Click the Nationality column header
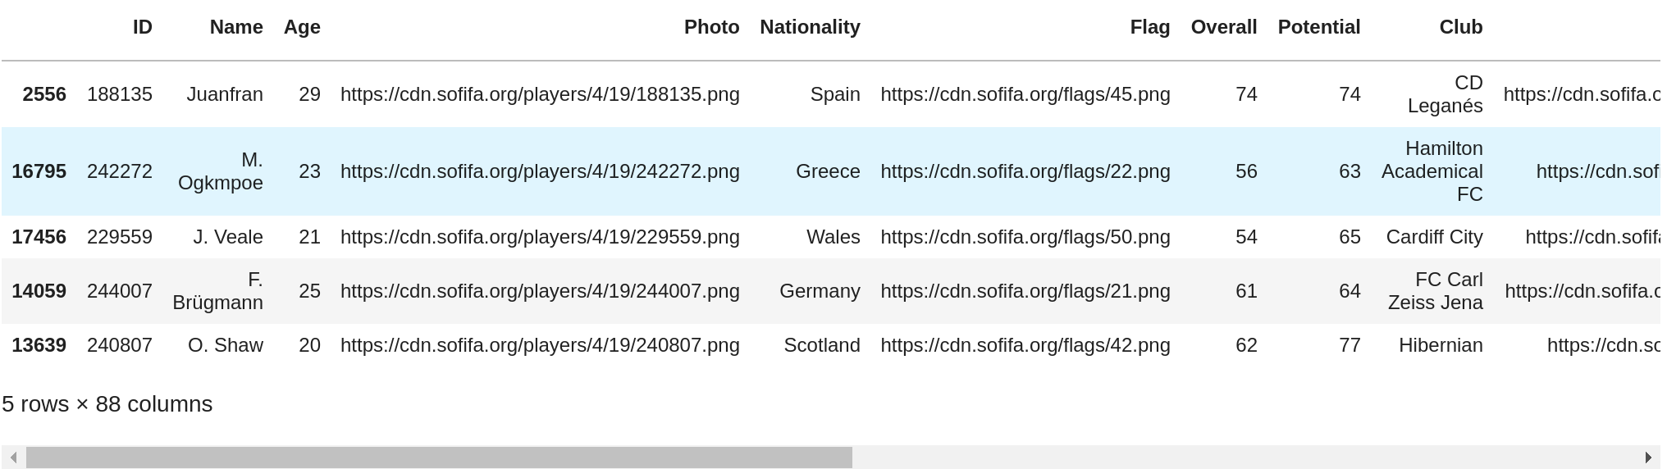This screenshot has width=1667, height=469. click(x=810, y=27)
